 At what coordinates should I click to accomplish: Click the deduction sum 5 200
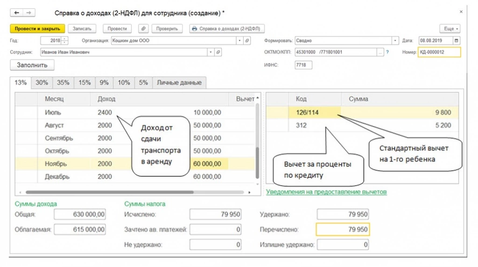[x=443, y=125]
